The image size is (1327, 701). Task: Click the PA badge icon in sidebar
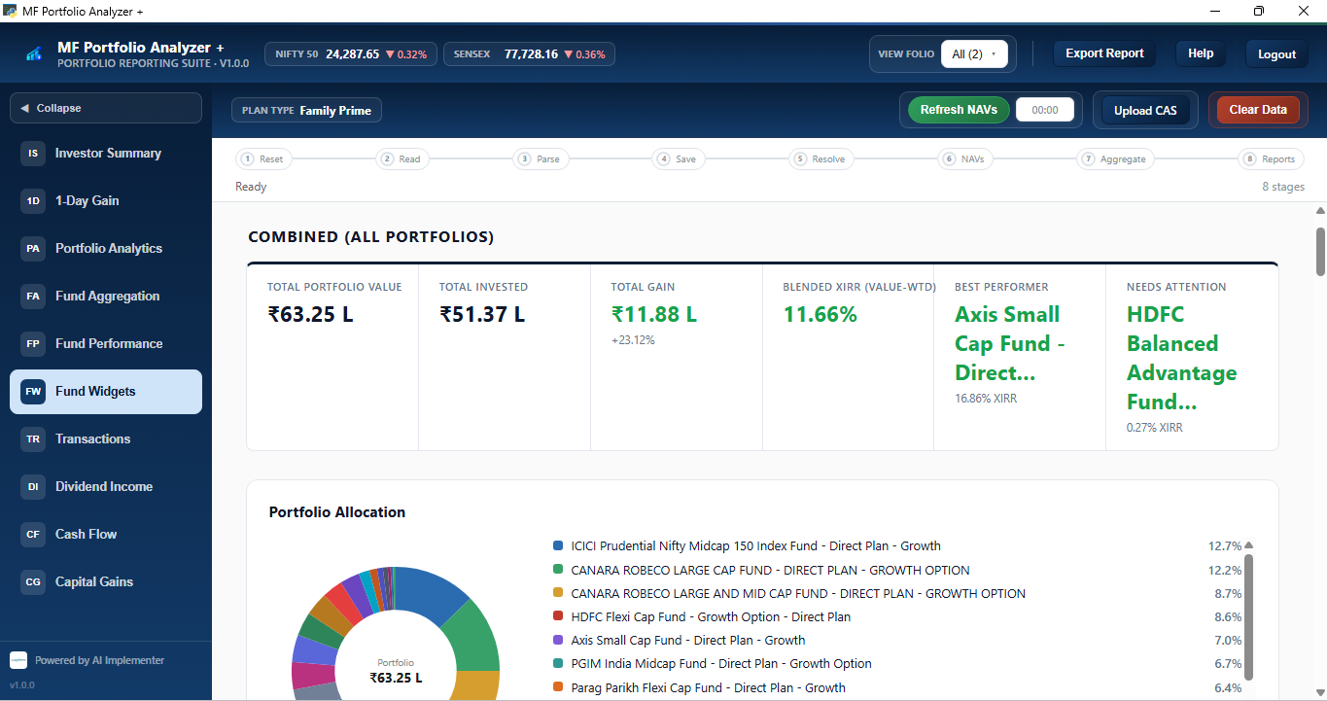click(33, 249)
